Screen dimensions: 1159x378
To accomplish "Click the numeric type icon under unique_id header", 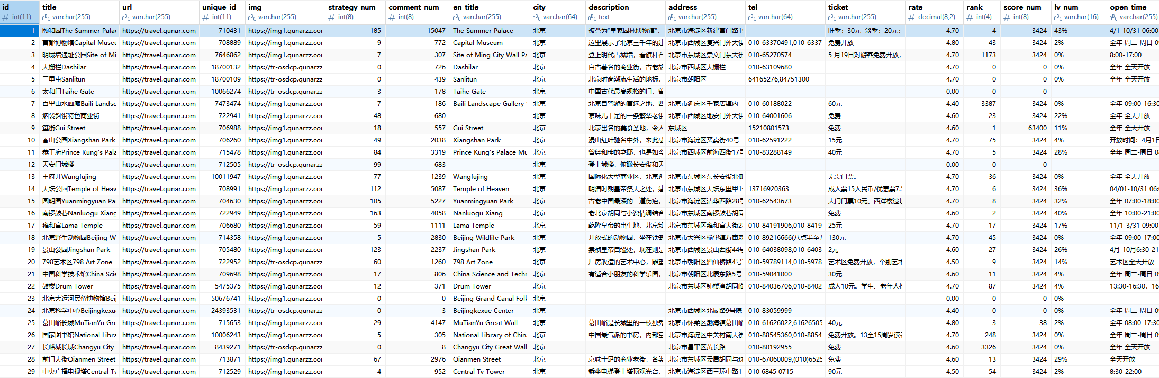I will [x=205, y=17].
